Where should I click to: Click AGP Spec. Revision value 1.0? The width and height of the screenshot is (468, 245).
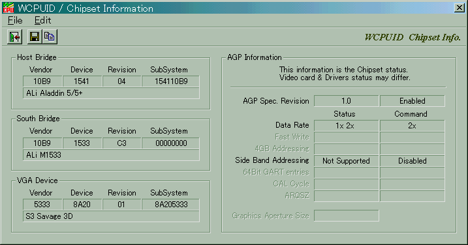point(346,101)
